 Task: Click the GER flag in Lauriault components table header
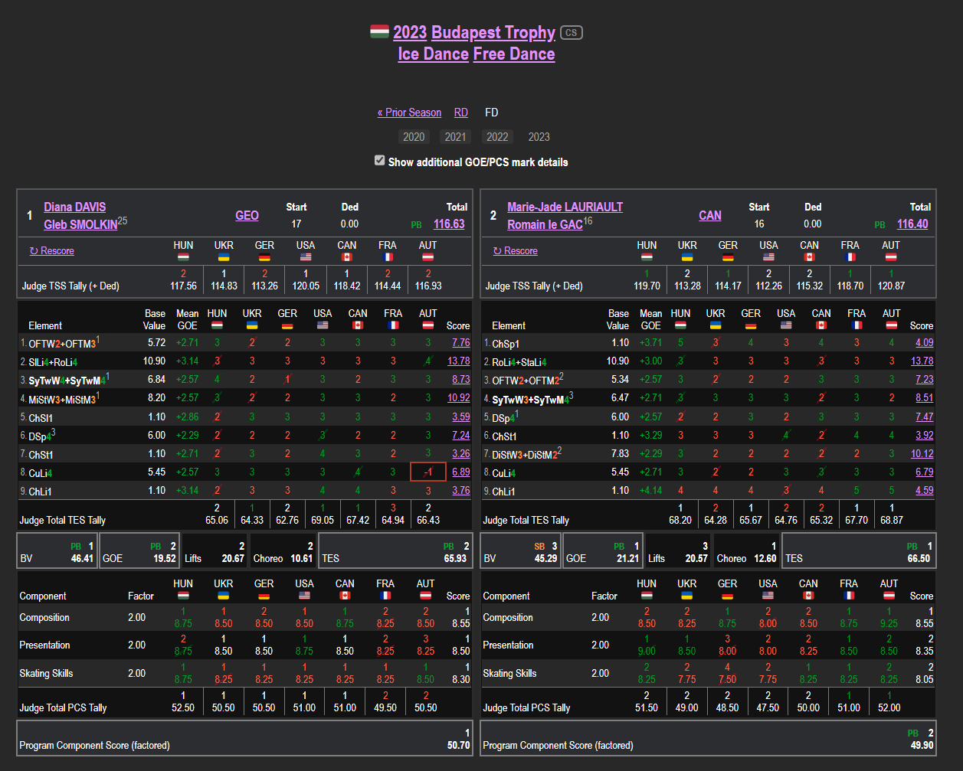pos(727,596)
